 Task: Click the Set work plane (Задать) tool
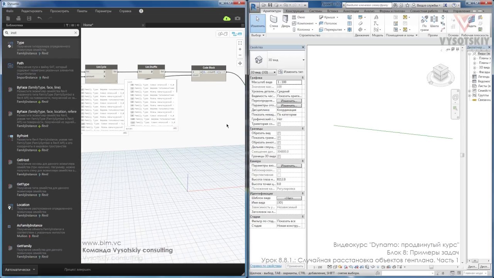tap(472, 22)
